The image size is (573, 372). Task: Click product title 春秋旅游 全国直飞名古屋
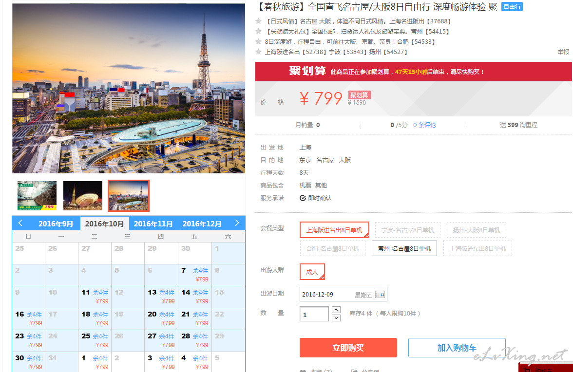point(377,6)
